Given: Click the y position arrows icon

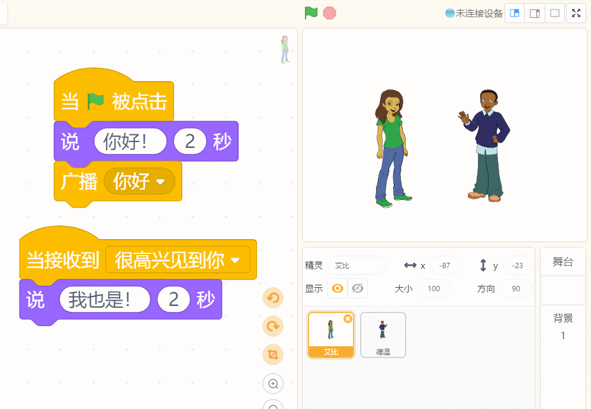Looking at the screenshot, I should [483, 266].
